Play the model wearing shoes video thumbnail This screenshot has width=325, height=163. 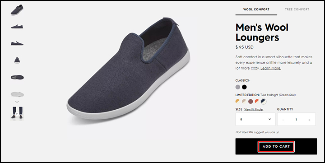coord(17,113)
